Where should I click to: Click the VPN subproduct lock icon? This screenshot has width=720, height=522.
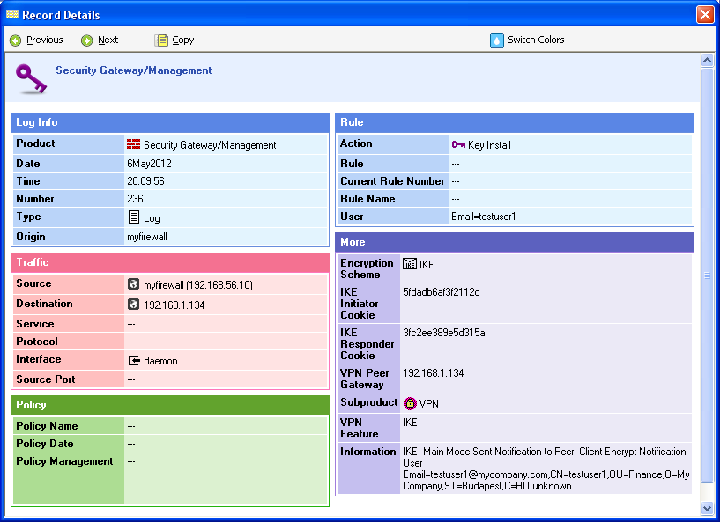point(410,403)
